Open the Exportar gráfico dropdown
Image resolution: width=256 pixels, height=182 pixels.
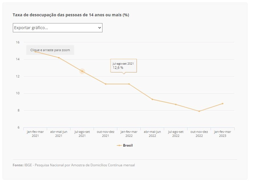pyautogui.click(x=57, y=28)
